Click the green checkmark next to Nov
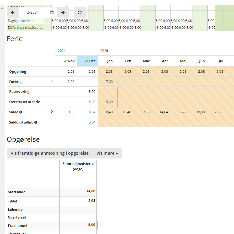The height and width of the screenshot is (234, 234). 65,61
